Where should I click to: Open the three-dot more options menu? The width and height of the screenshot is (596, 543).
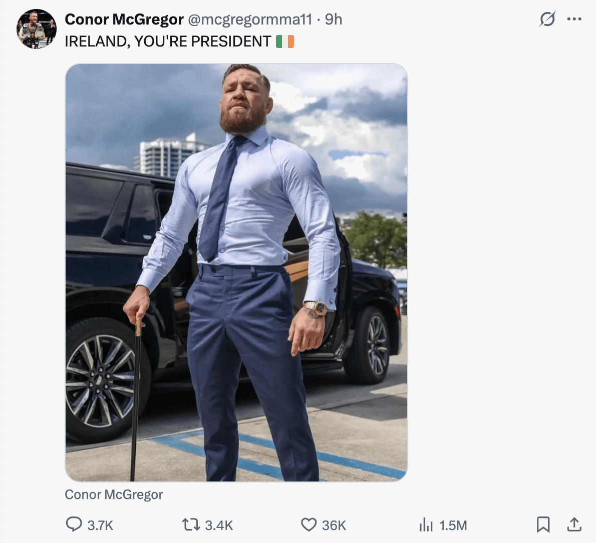click(574, 19)
